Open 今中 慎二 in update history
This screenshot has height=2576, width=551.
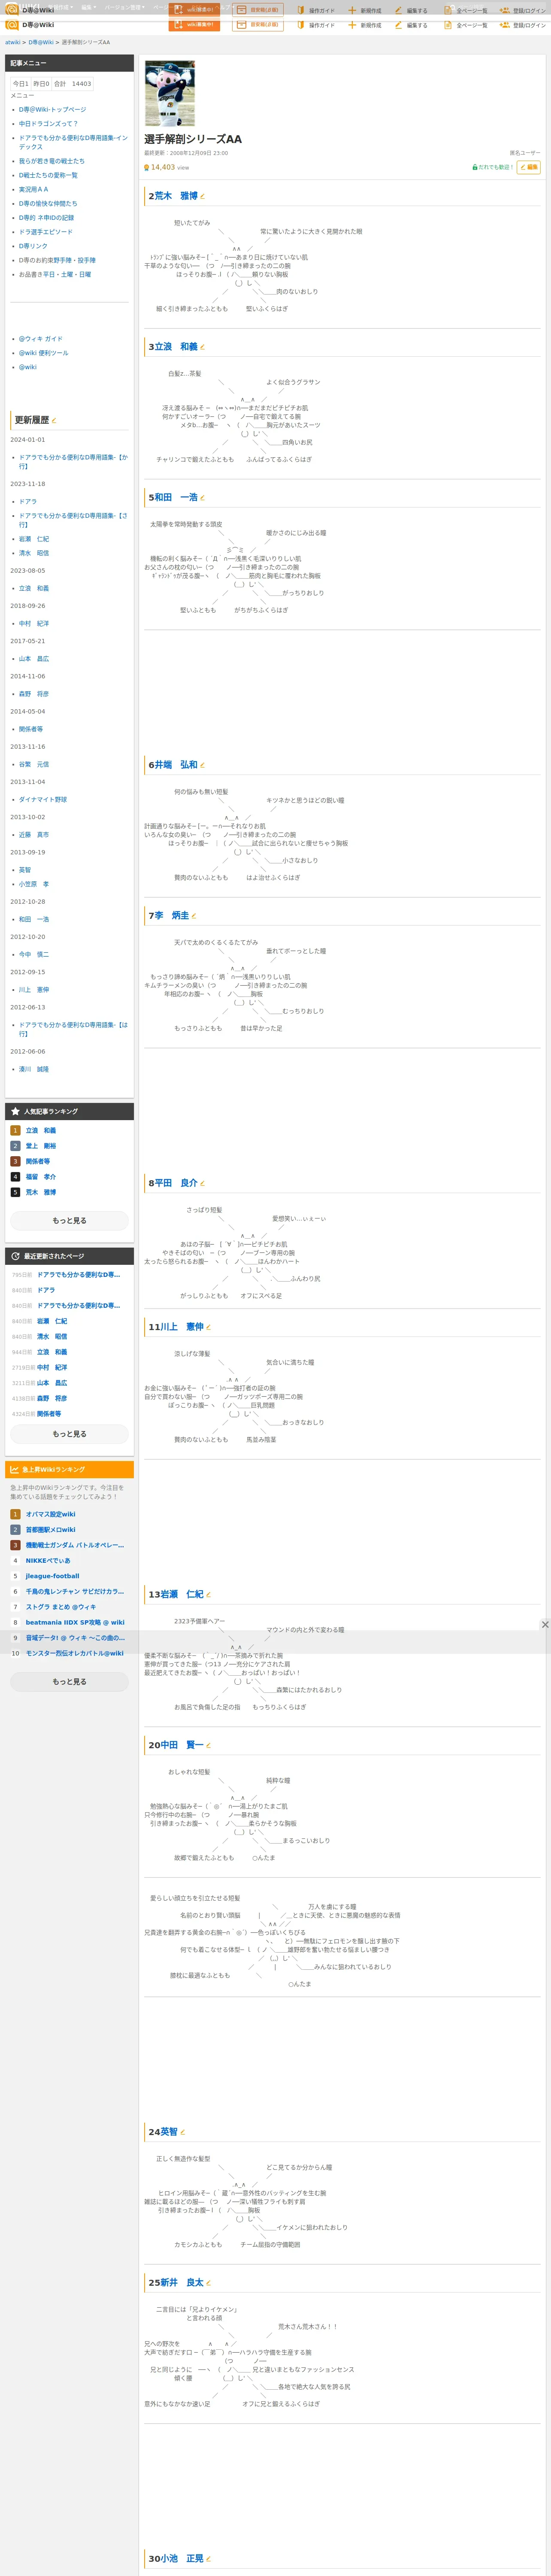(x=34, y=954)
